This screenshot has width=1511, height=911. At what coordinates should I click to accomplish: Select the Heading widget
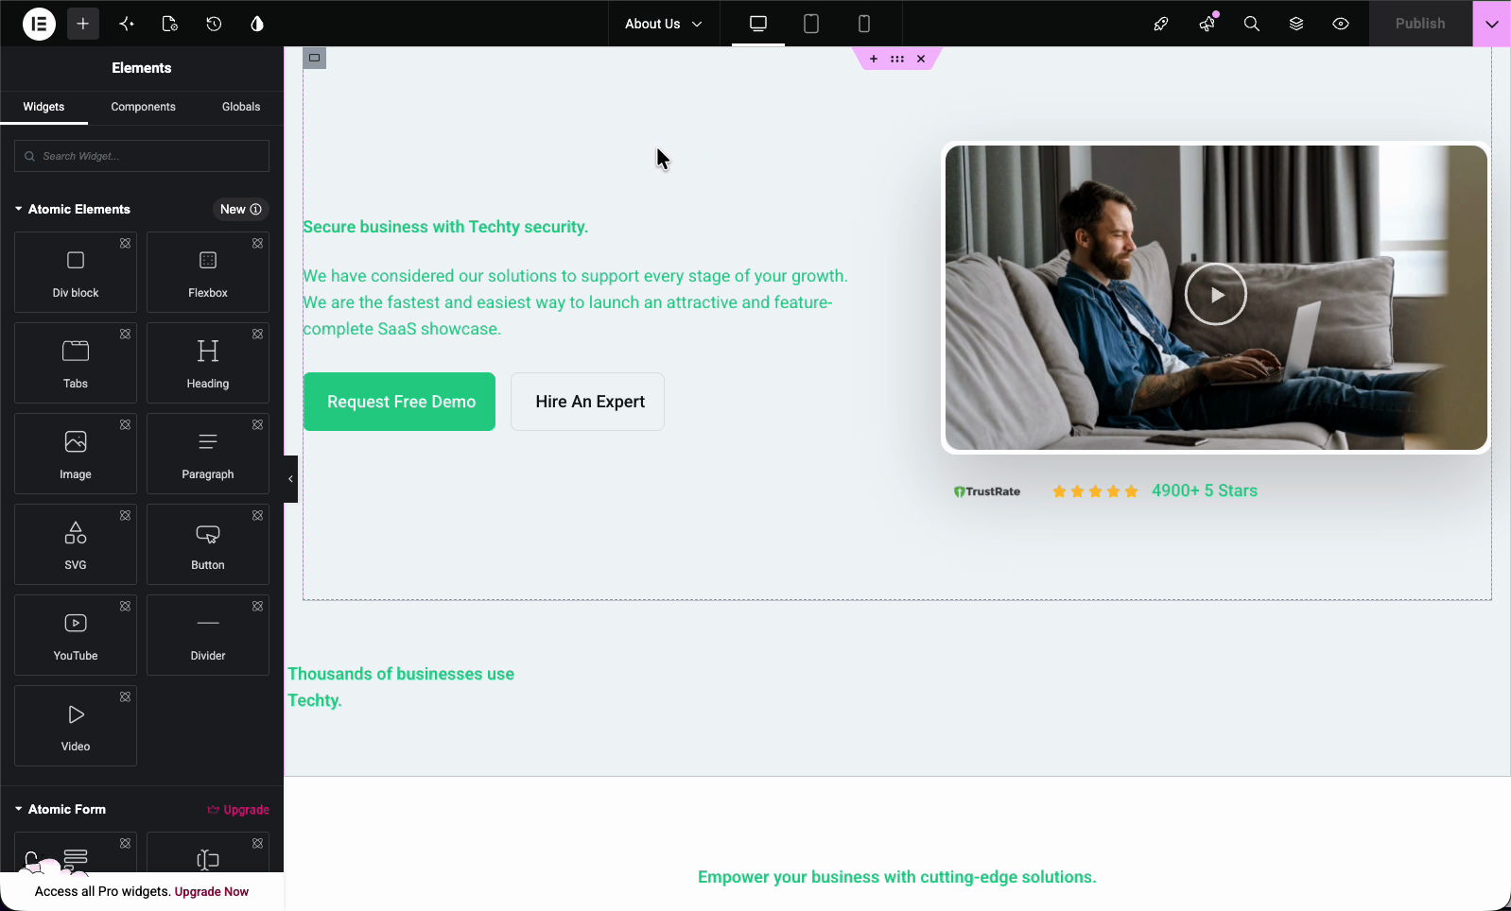[x=208, y=363]
